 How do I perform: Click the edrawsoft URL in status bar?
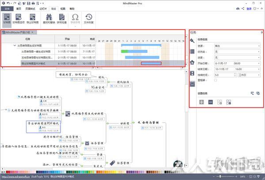point(16,176)
